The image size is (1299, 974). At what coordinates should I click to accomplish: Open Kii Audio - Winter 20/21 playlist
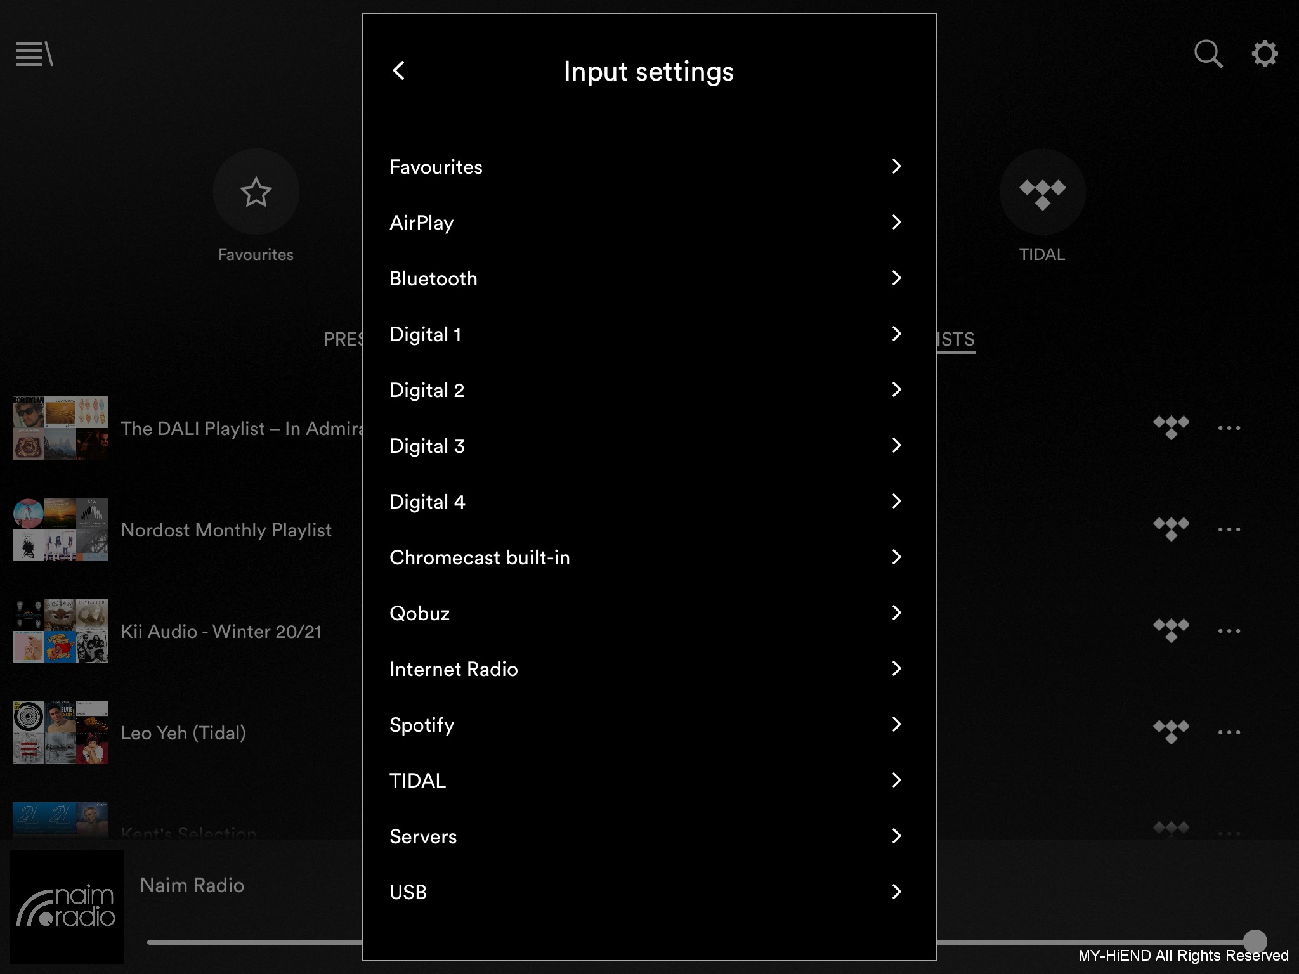(221, 632)
